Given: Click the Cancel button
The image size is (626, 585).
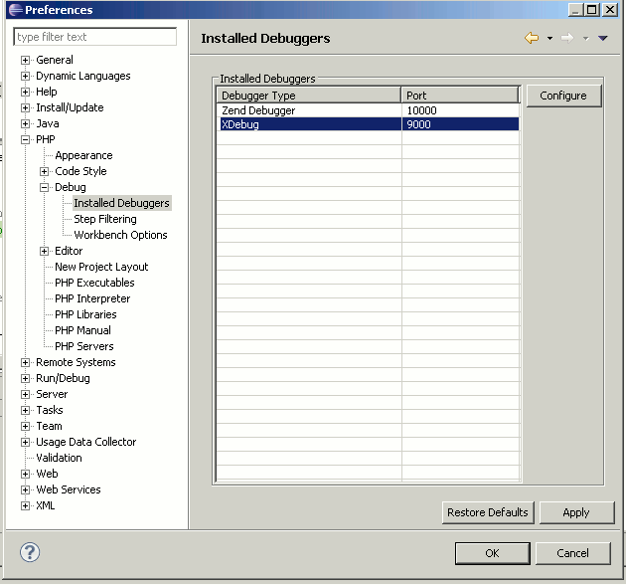Looking at the screenshot, I should click(572, 553).
